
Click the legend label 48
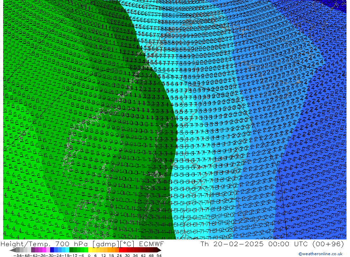point(151,256)
